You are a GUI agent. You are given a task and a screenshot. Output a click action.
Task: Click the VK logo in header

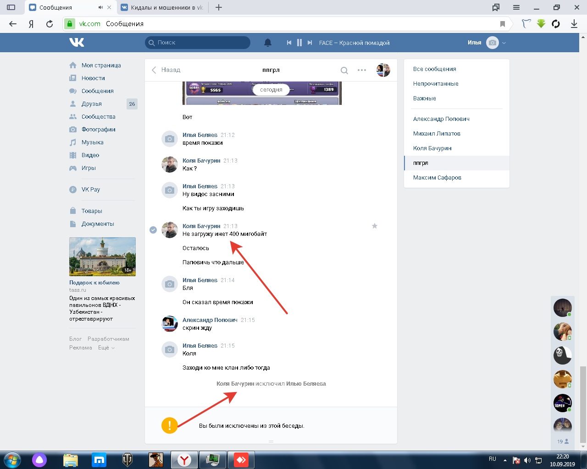[77, 43]
